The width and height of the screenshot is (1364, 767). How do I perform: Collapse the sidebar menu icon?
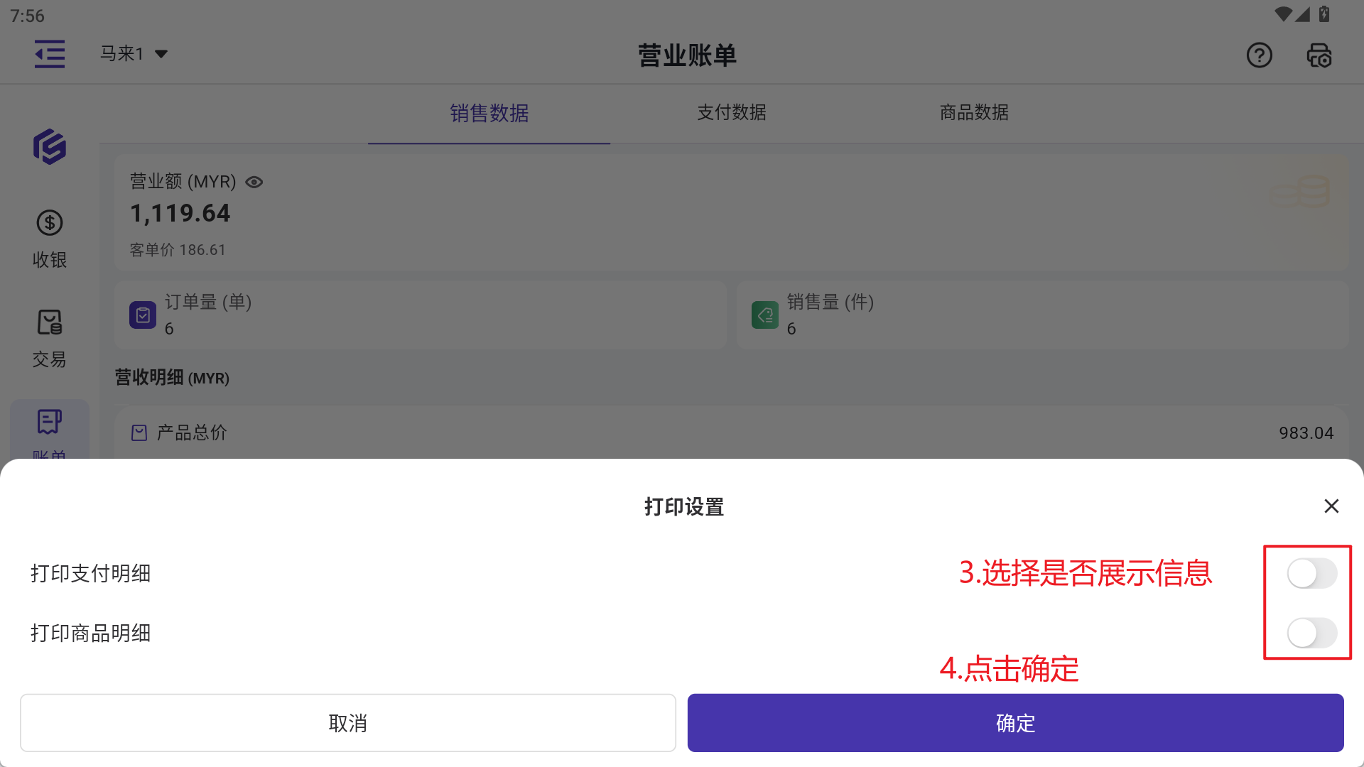click(x=50, y=54)
